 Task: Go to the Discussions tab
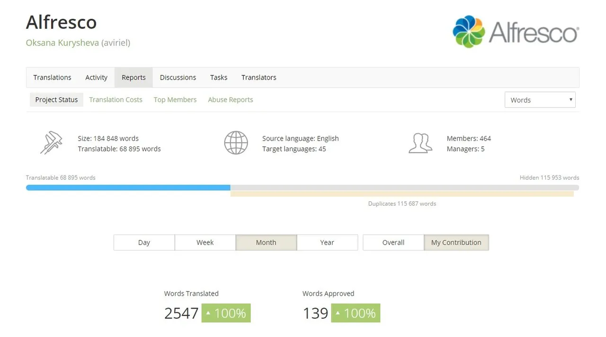pos(178,78)
